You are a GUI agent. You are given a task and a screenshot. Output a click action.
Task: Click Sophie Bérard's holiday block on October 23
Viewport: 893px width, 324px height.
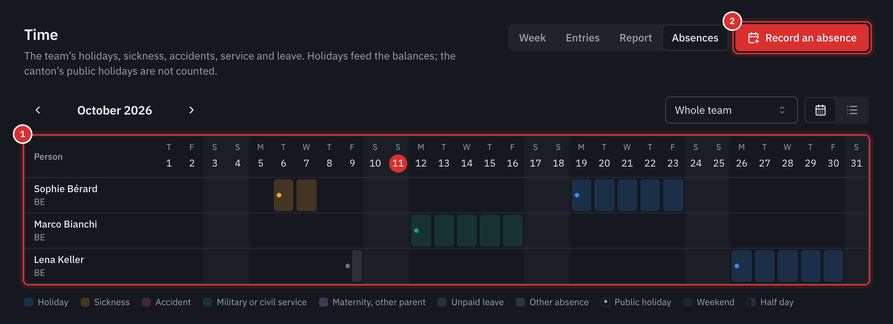673,195
